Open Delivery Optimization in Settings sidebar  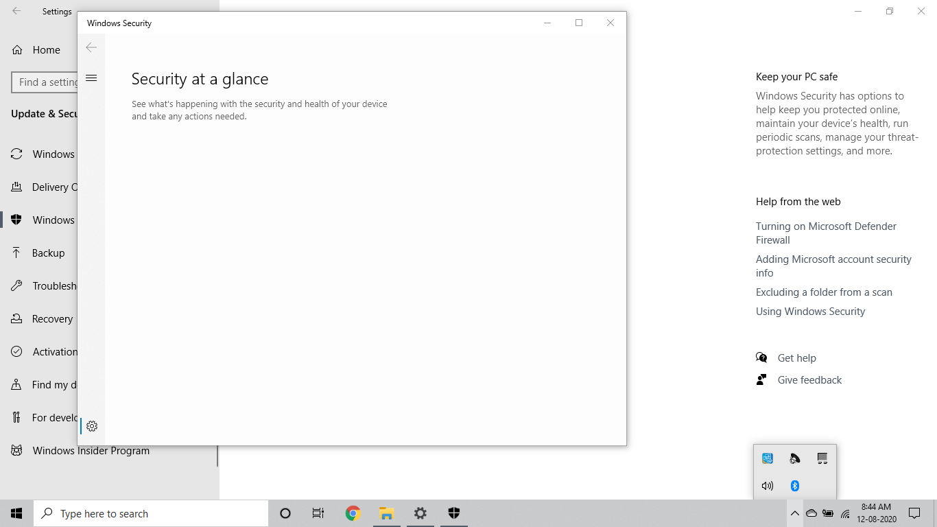pos(38,187)
